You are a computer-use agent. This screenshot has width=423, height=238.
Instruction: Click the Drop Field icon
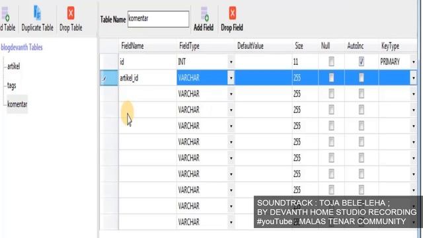(x=232, y=13)
